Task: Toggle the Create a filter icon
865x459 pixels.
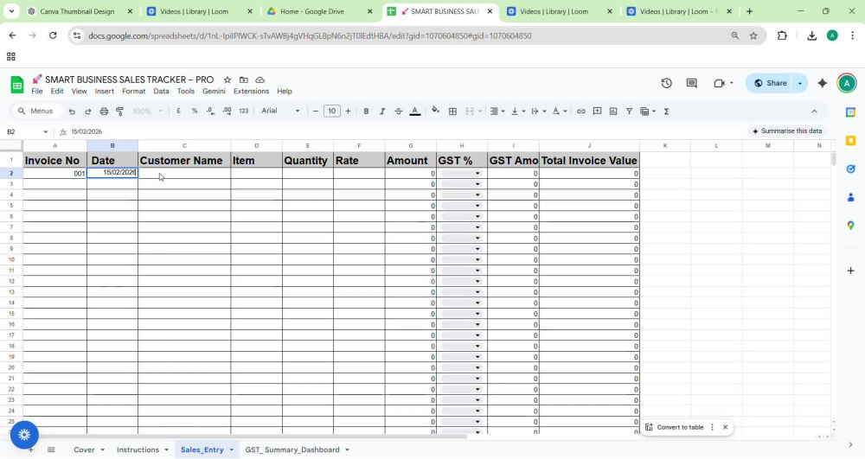Action: point(629,112)
